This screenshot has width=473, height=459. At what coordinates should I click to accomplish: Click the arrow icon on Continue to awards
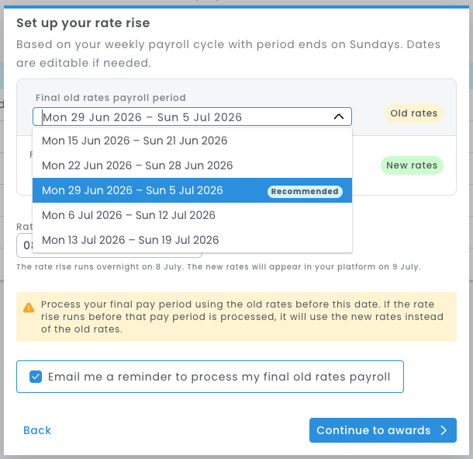[443, 430]
